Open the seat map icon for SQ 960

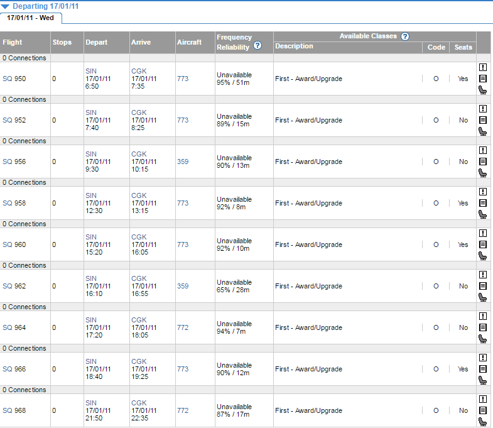click(x=482, y=256)
